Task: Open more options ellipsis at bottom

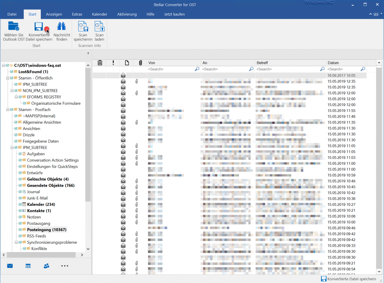Action: click(x=65, y=266)
